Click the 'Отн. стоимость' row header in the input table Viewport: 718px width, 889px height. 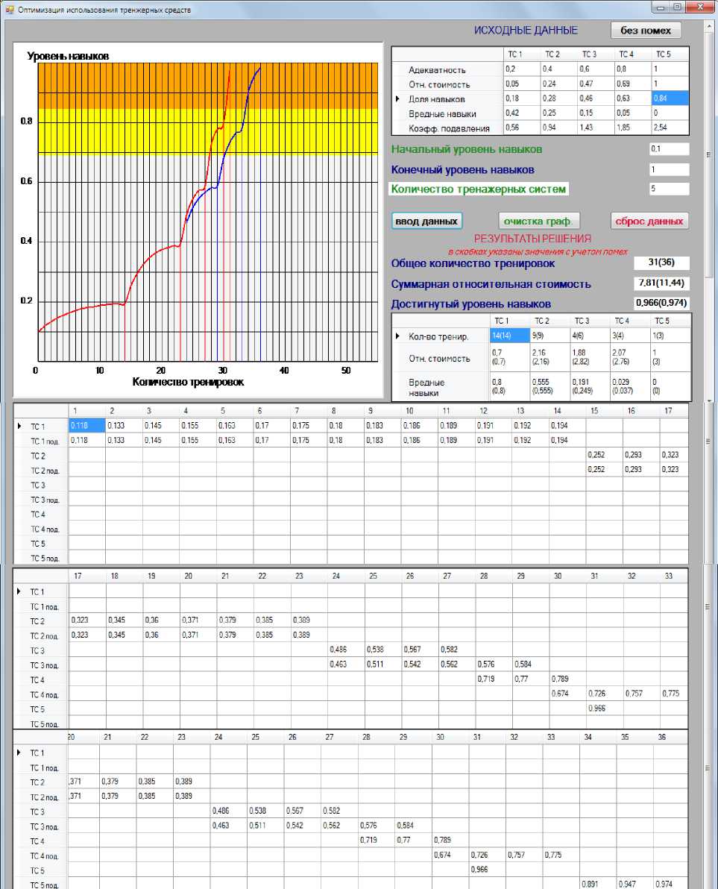click(x=438, y=84)
